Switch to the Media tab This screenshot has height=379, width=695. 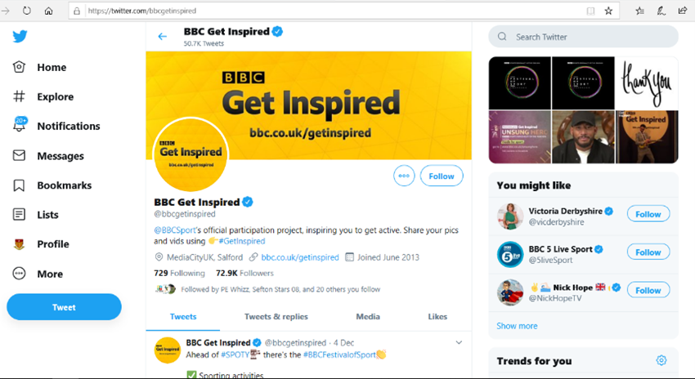pyautogui.click(x=368, y=316)
